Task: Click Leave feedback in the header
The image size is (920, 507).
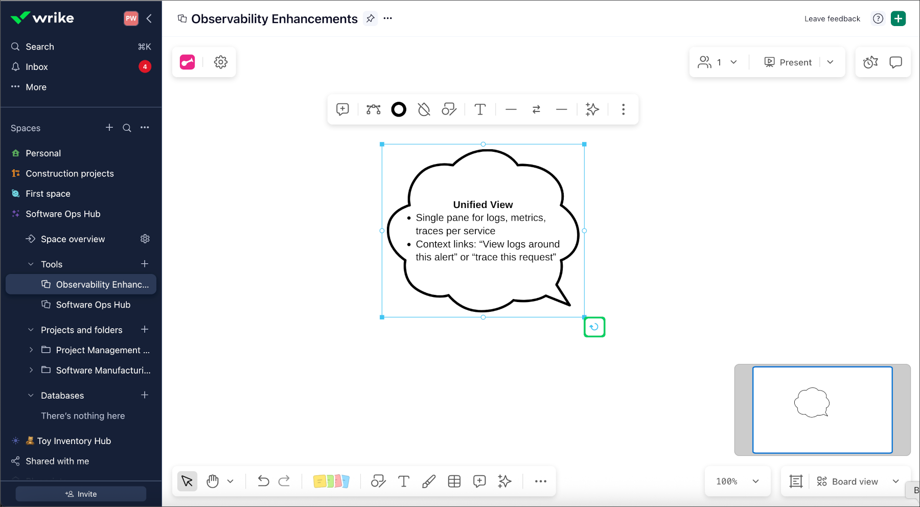Action: [832, 18]
